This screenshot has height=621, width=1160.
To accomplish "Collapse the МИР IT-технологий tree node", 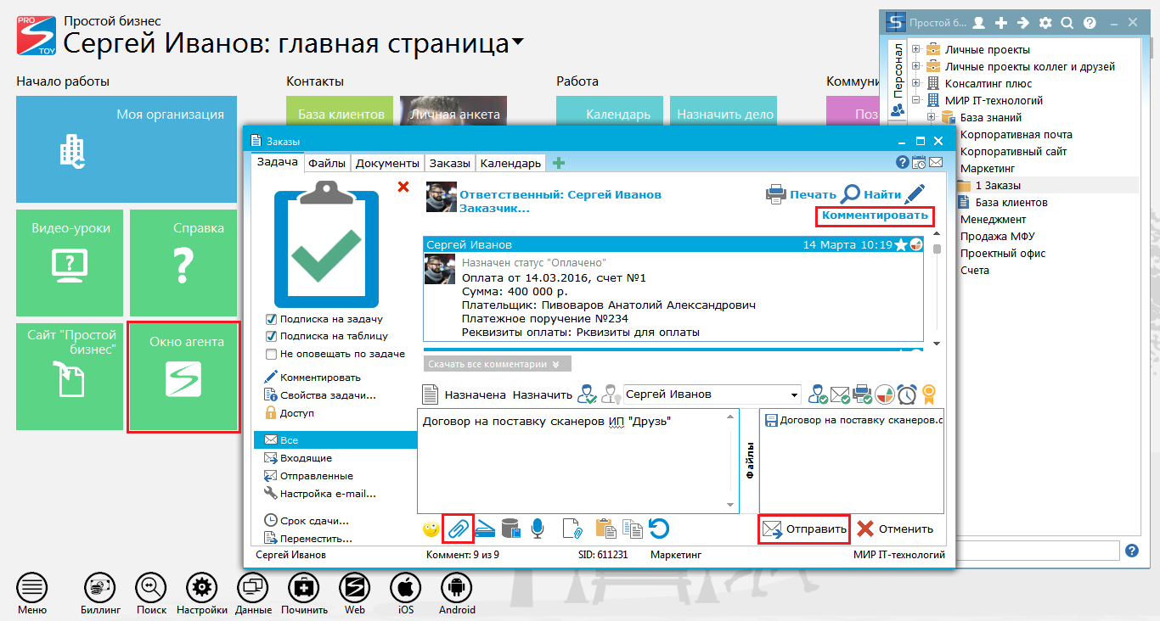I will [916, 100].
